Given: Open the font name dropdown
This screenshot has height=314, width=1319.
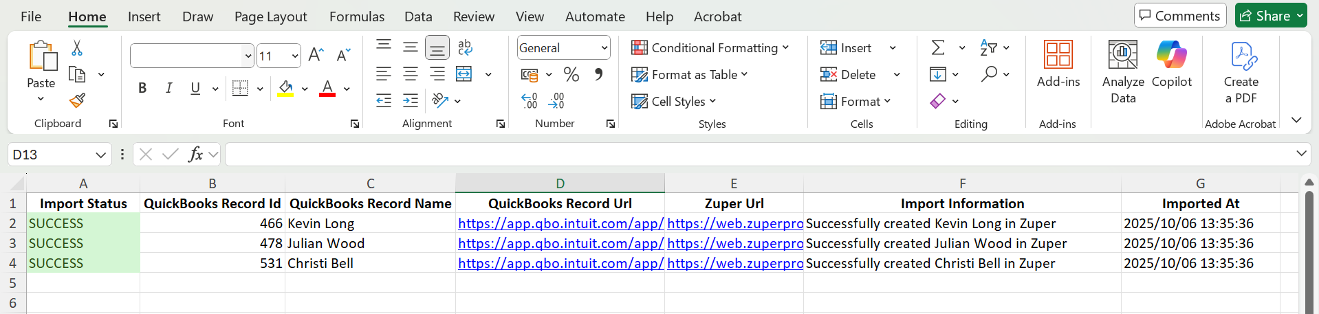Looking at the screenshot, I should (248, 56).
